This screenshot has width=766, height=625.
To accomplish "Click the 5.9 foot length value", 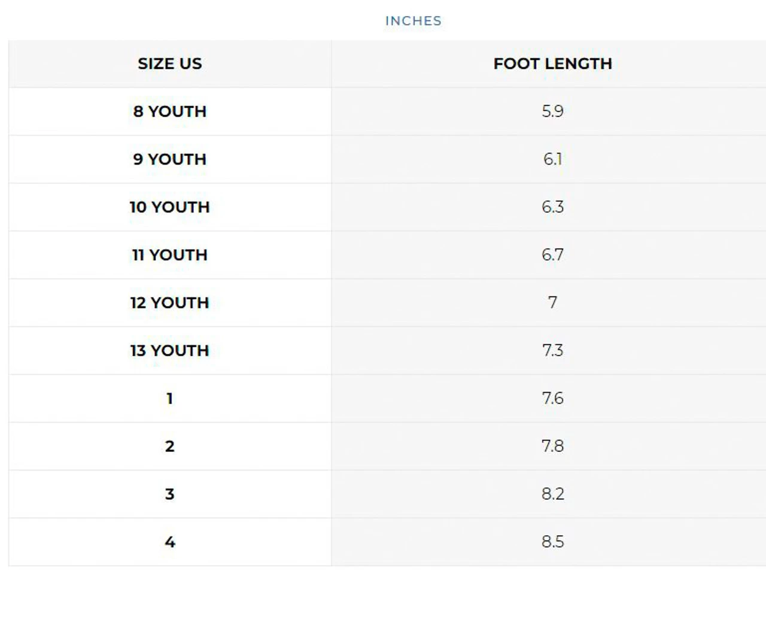I will pyautogui.click(x=552, y=111).
